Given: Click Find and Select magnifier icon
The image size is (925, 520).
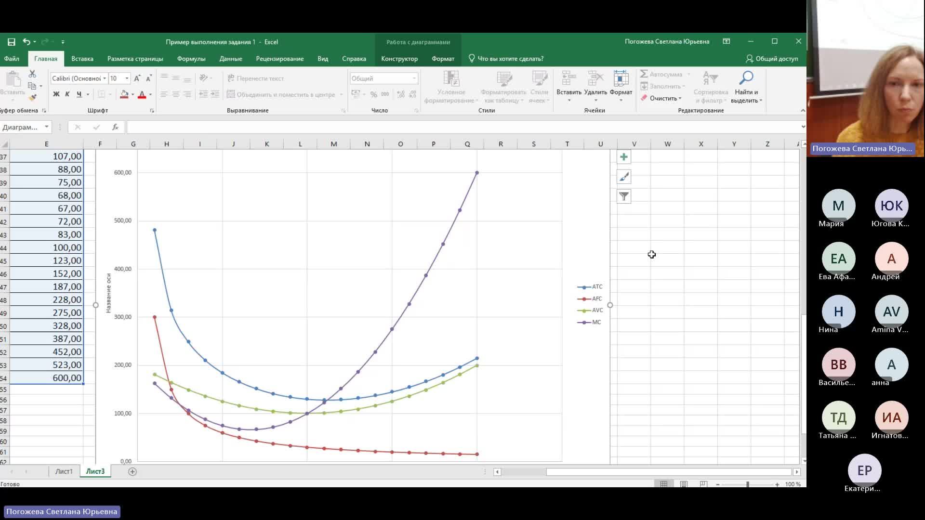Looking at the screenshot, I should (x=746, y=78).
